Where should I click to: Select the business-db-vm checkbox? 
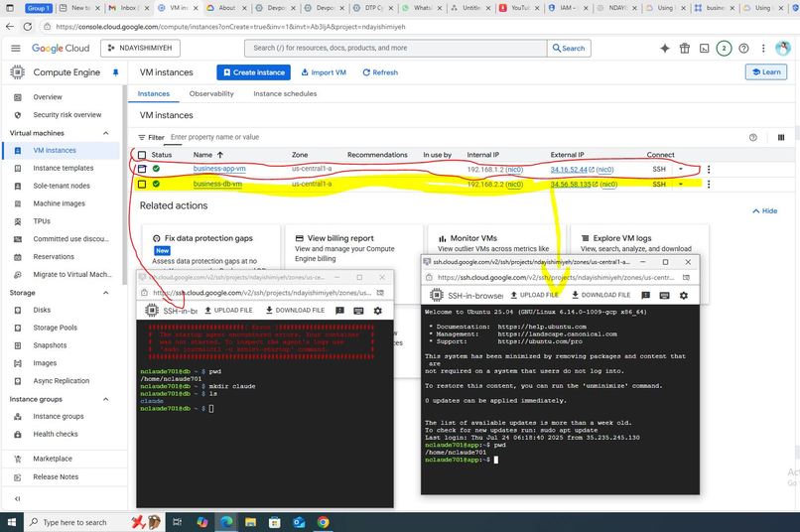point(142,185)
